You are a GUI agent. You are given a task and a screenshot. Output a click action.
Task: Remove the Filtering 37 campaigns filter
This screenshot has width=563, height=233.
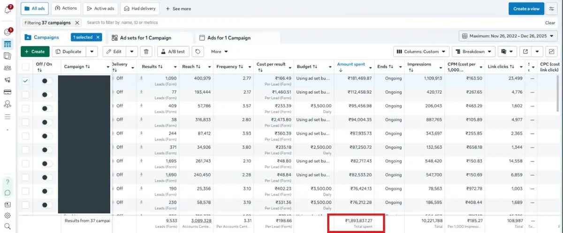point(77,22)
